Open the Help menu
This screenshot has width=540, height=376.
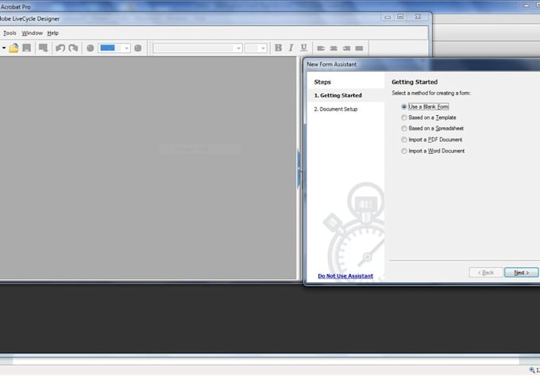(x=52, y=33)
